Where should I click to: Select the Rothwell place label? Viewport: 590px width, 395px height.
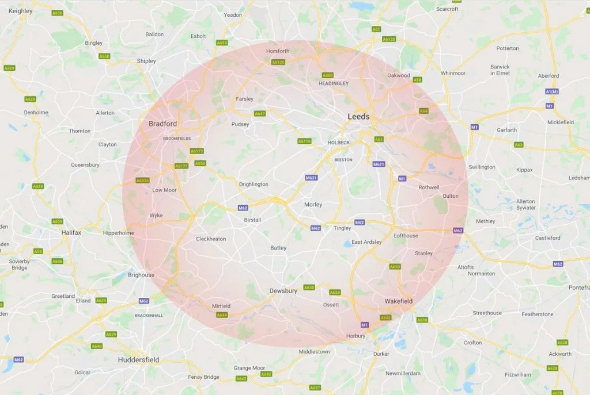point(429,187)
